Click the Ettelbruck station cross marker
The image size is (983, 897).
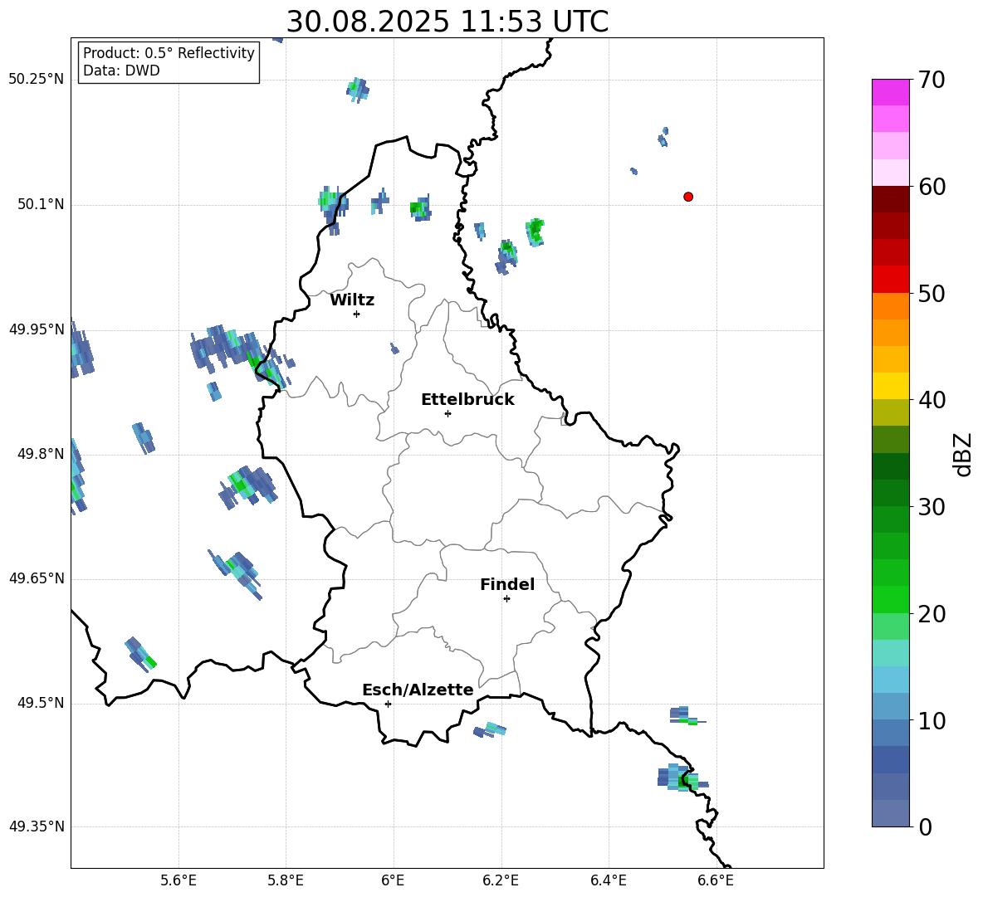pyautogui.click(x=447, y=413)
